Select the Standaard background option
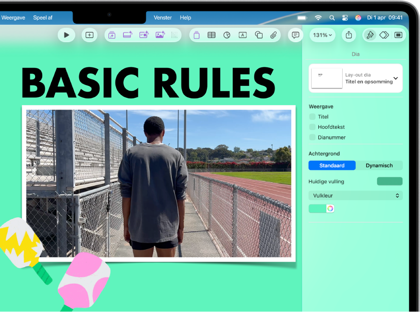 point(332,165)
